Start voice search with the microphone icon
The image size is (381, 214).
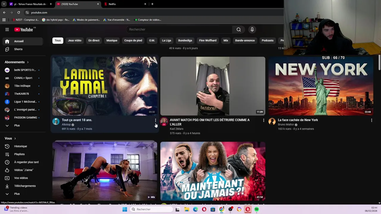(252, 29)
